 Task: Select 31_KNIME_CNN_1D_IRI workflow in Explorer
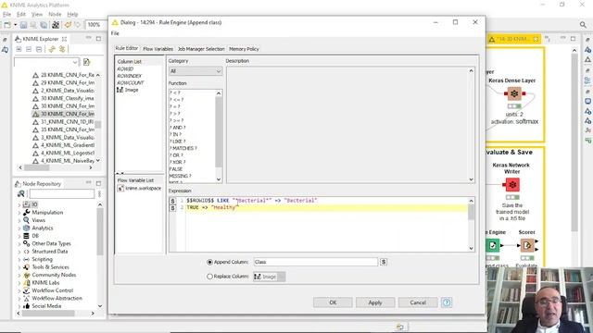click(64, 121)
